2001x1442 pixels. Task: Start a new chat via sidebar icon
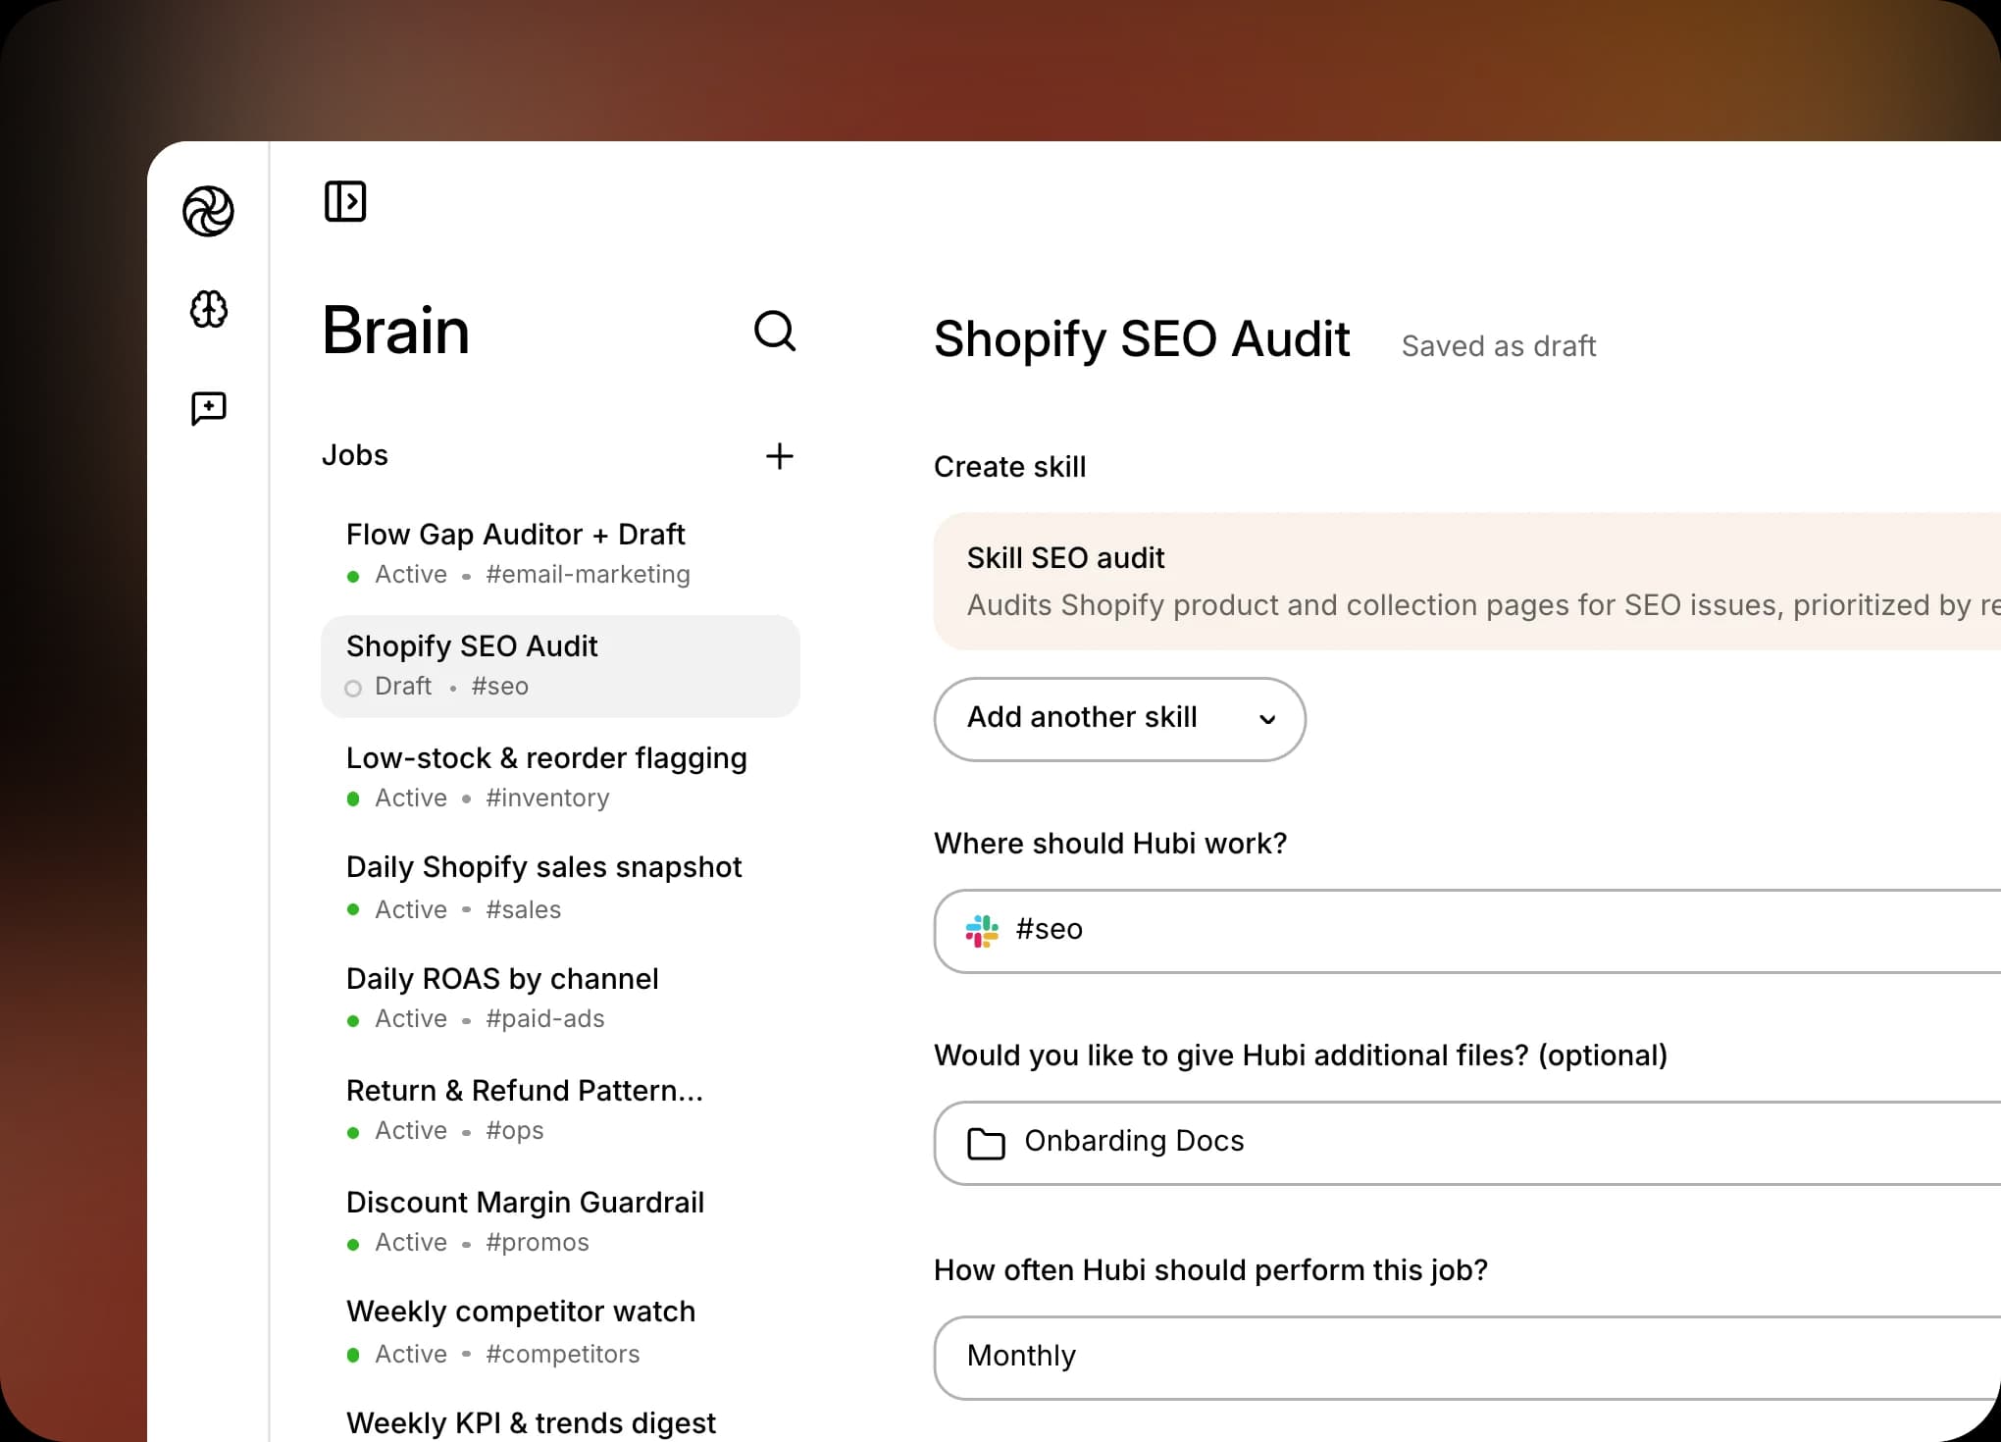208,408
